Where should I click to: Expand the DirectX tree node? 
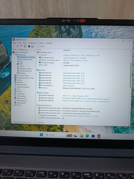coord(13,91)
